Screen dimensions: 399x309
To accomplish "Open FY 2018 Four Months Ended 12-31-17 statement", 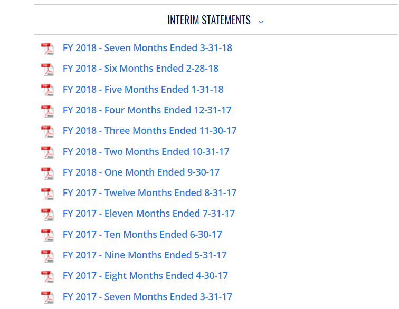I will (x=147, y=110).
